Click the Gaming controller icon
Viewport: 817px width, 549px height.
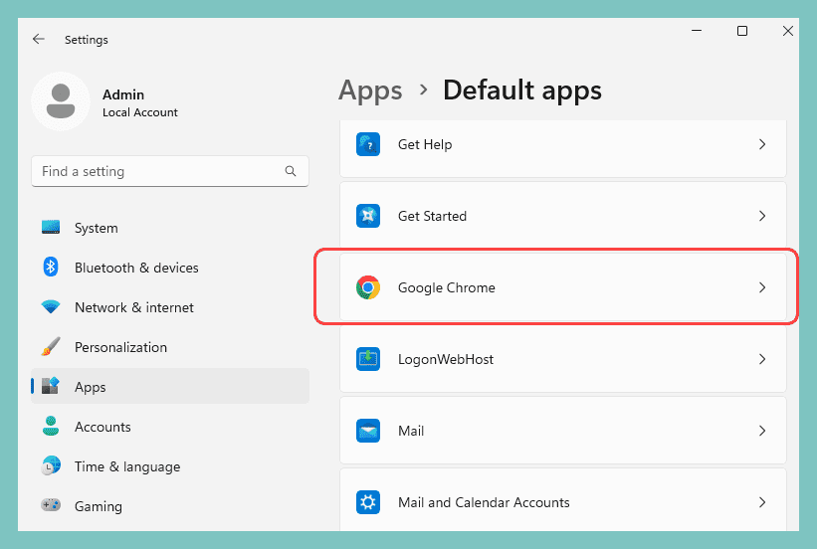coord(51,505)
